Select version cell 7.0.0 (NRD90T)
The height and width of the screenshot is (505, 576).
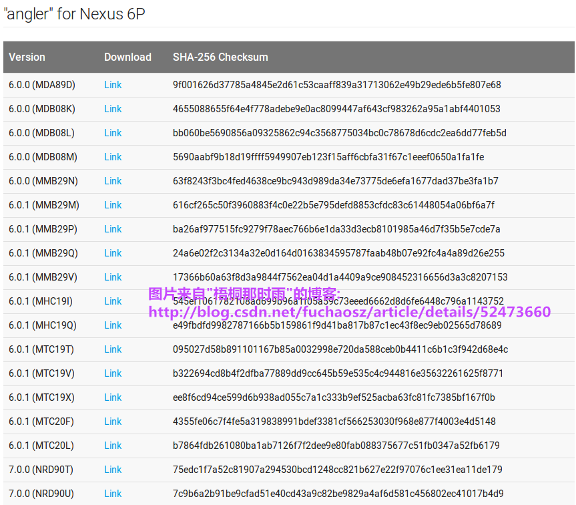tap(41, 470)
